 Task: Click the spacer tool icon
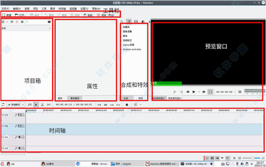click(48, 105)
